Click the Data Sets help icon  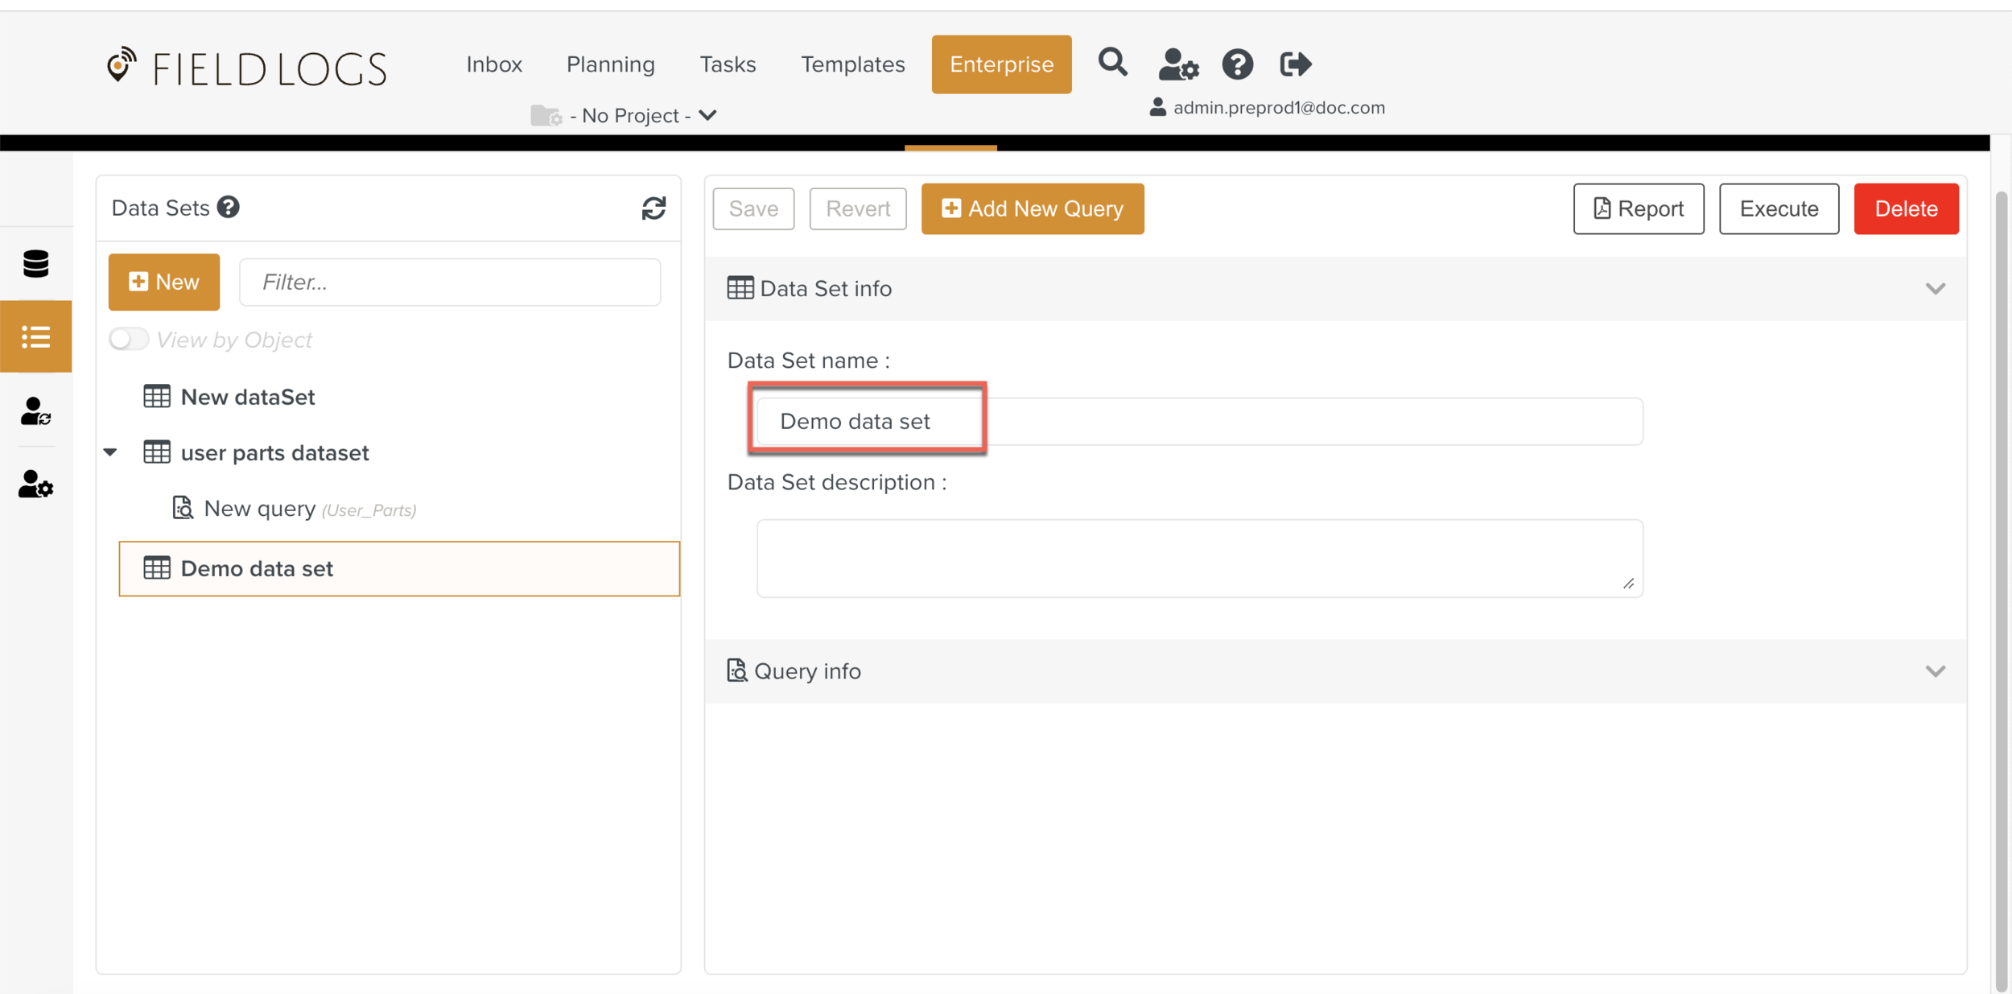click(x=229, y=208)
